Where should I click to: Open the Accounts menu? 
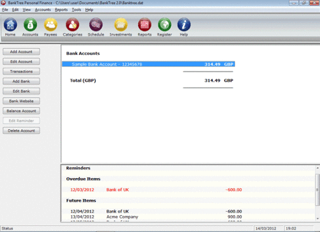click(x=43, y=9)
